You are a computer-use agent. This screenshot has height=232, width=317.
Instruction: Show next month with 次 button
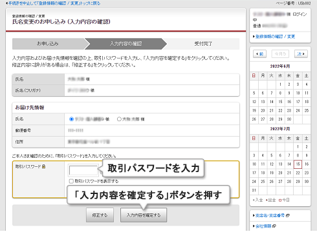(x=301, y=54)
